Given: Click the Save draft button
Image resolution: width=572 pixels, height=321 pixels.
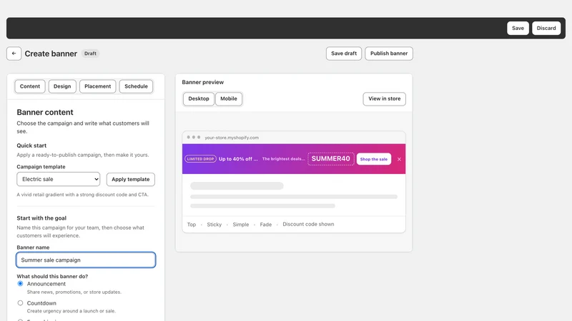Looking at the screenshot, I should point(344,53).
